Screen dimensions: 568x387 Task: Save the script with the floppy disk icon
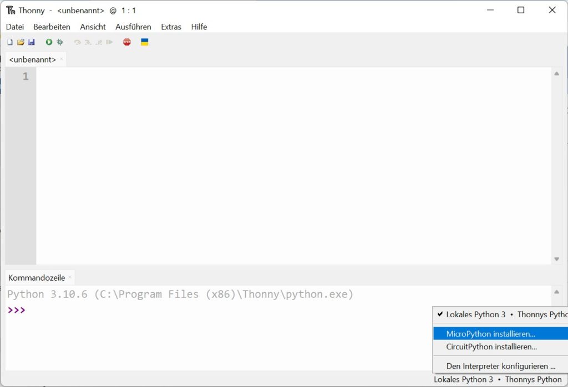(32, 42)
